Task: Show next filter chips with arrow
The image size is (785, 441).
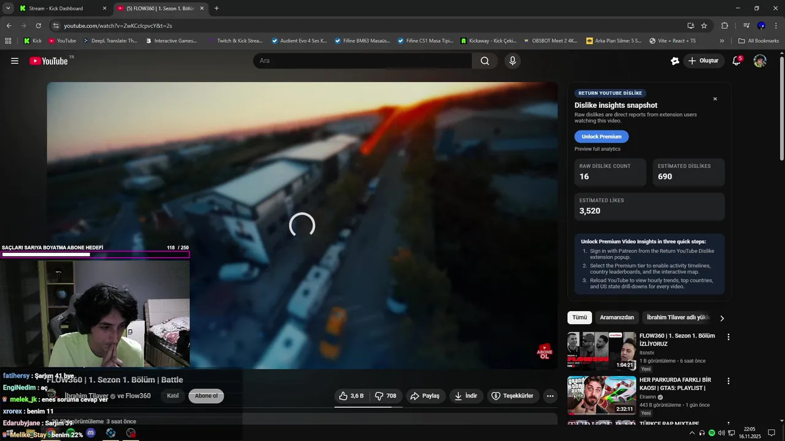Action: (x=722, y=318)
